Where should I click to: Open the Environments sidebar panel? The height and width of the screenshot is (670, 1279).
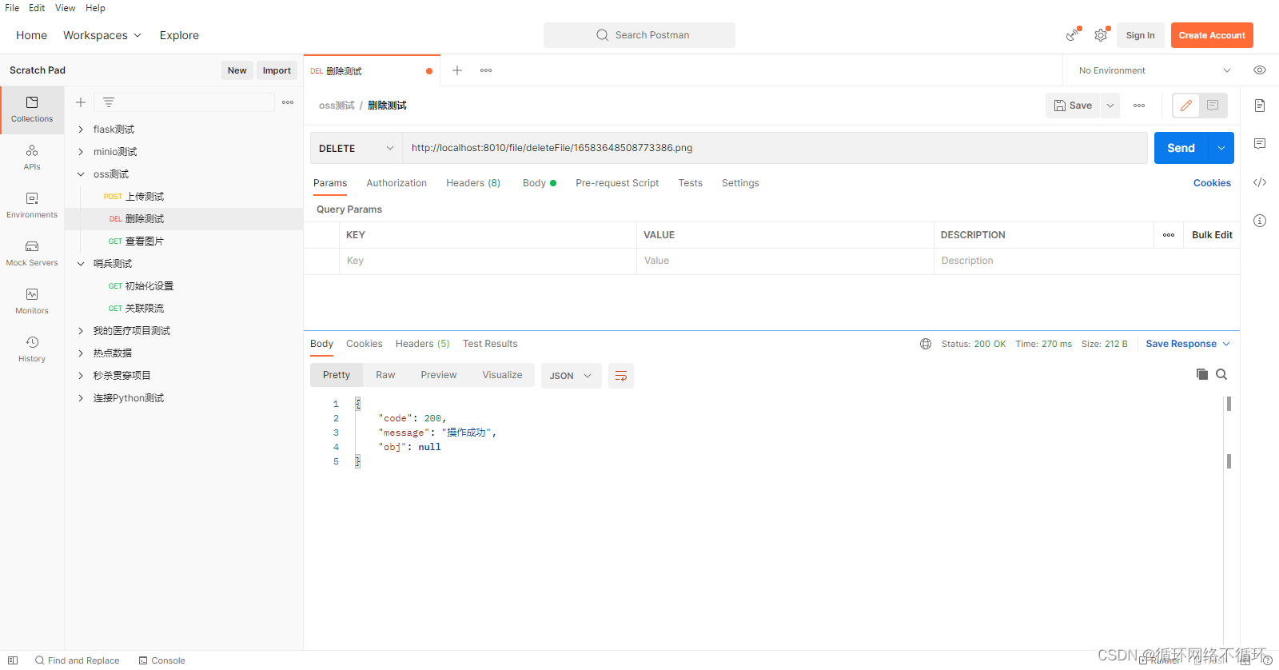tap(32, 205)
